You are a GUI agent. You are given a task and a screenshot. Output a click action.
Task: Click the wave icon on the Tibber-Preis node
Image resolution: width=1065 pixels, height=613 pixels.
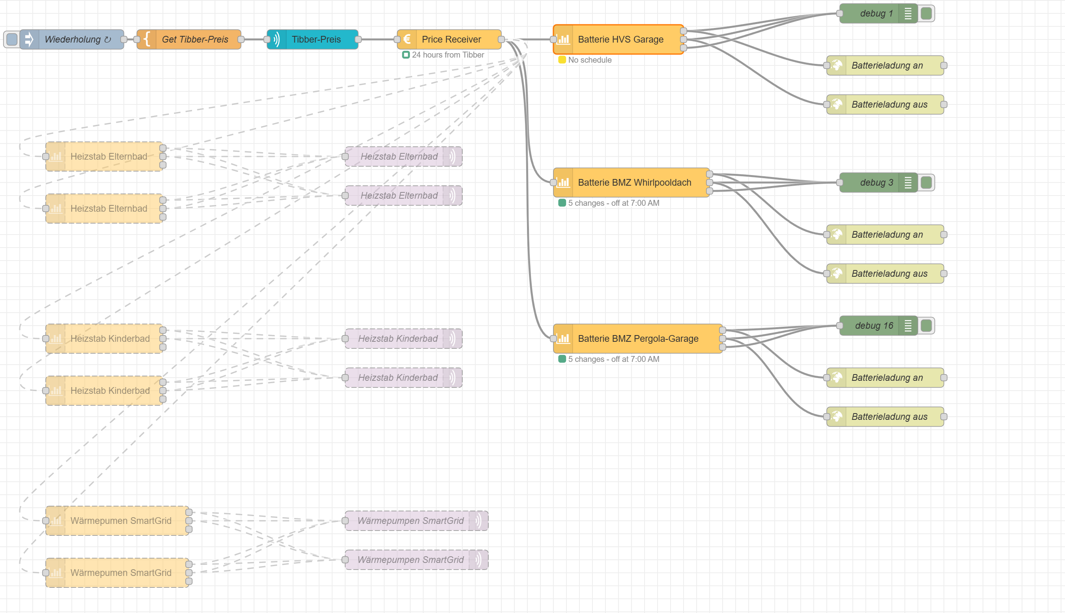pos(277,39)
